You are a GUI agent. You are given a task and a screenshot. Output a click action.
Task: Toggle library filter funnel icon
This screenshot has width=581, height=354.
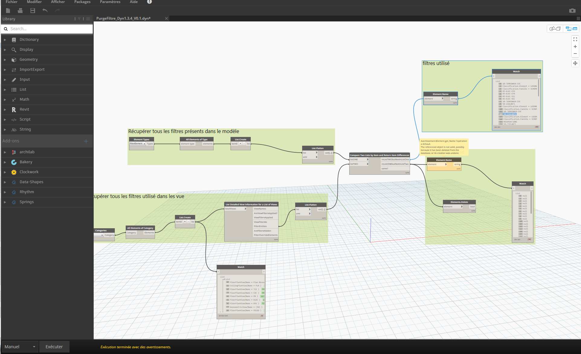(79, 19)
